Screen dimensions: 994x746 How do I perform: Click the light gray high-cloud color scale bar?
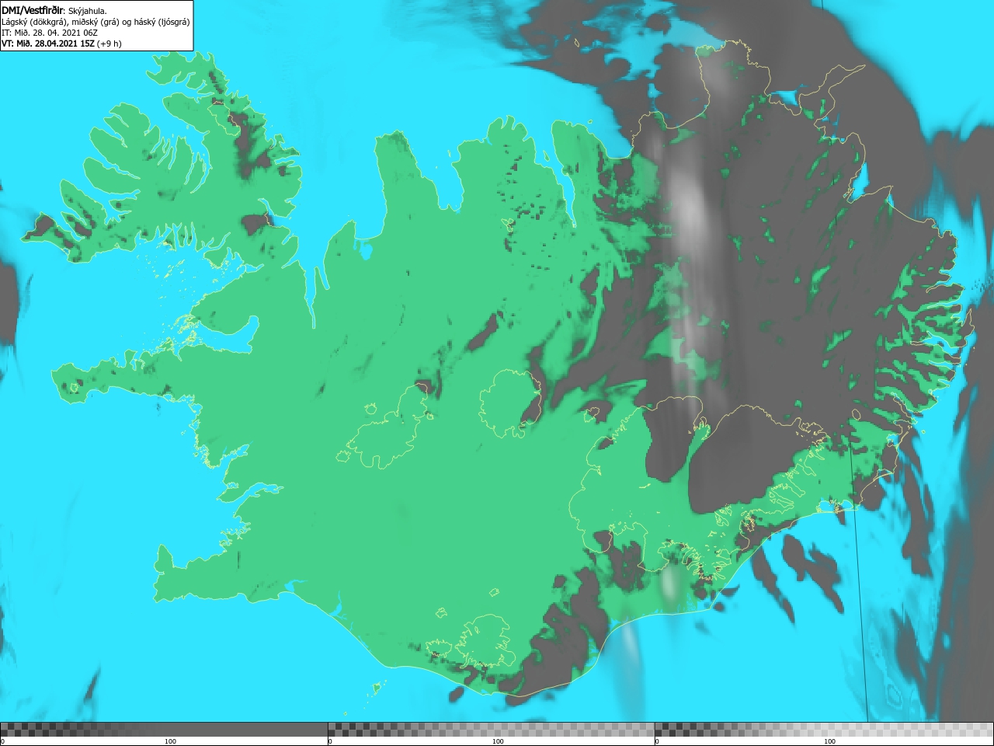824,730
